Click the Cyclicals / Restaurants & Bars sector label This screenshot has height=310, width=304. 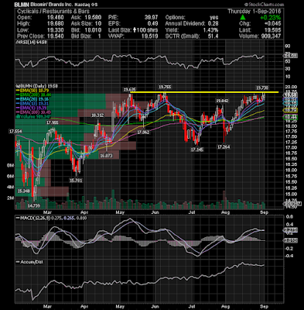[x=53, y=11]
